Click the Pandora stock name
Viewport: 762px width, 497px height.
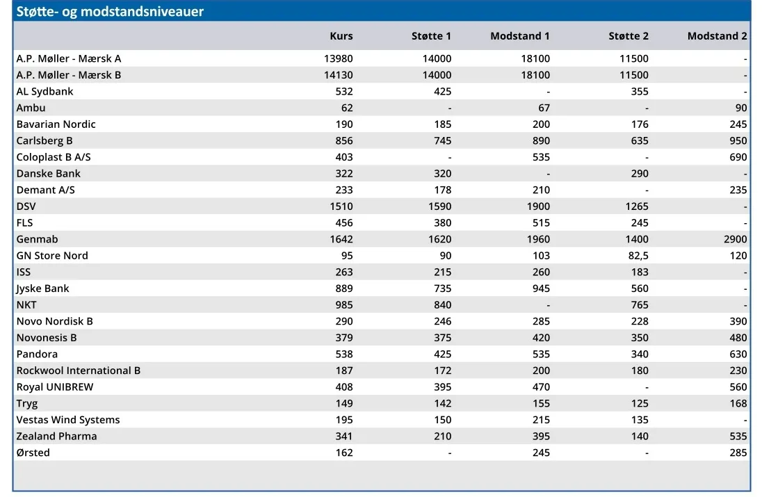point(37,355)
